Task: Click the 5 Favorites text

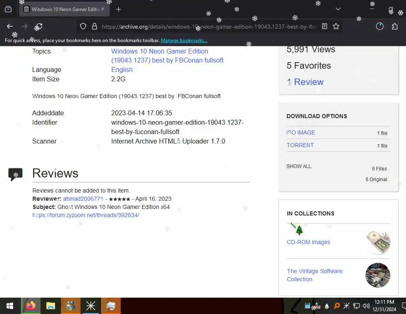Action: coord(309,66)
